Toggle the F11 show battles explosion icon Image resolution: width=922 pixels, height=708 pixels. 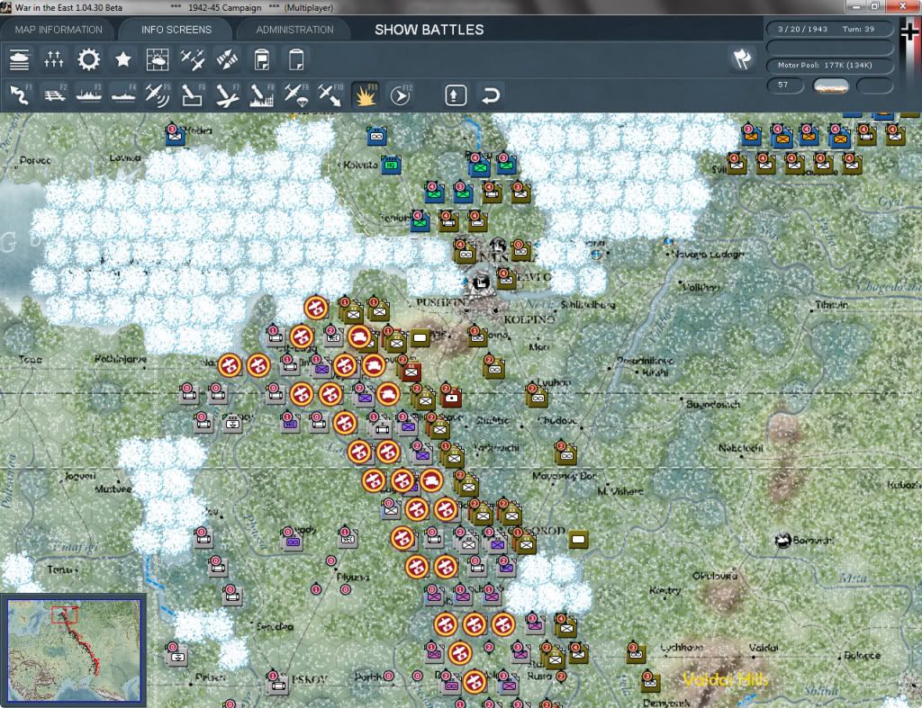[x=366, y=95]
